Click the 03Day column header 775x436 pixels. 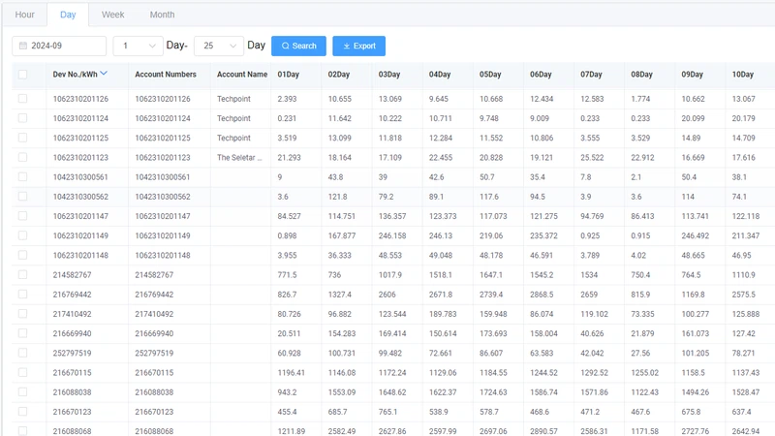pyautogui.click(x=389, y=75)
